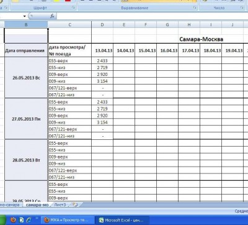Select column C header
This screenshot has height=225, width=248.
click(x=69, y=25)
